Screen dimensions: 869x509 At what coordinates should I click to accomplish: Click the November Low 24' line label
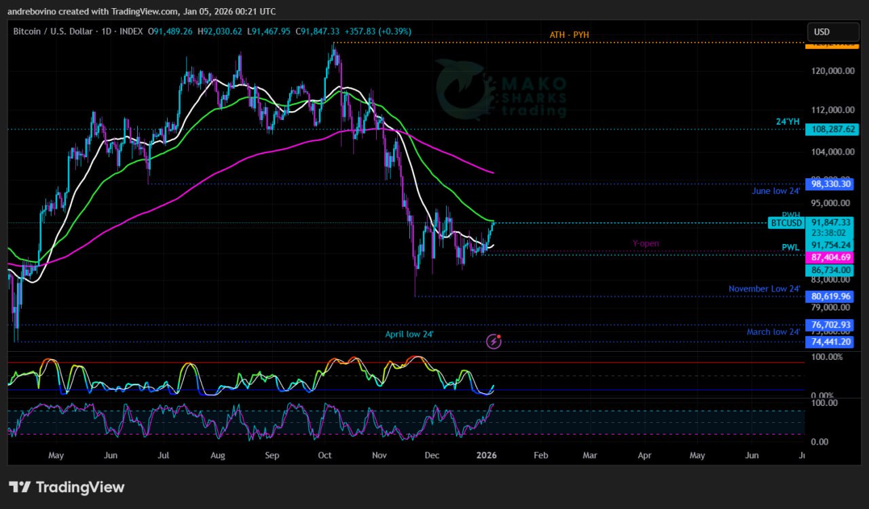(764, 289)
